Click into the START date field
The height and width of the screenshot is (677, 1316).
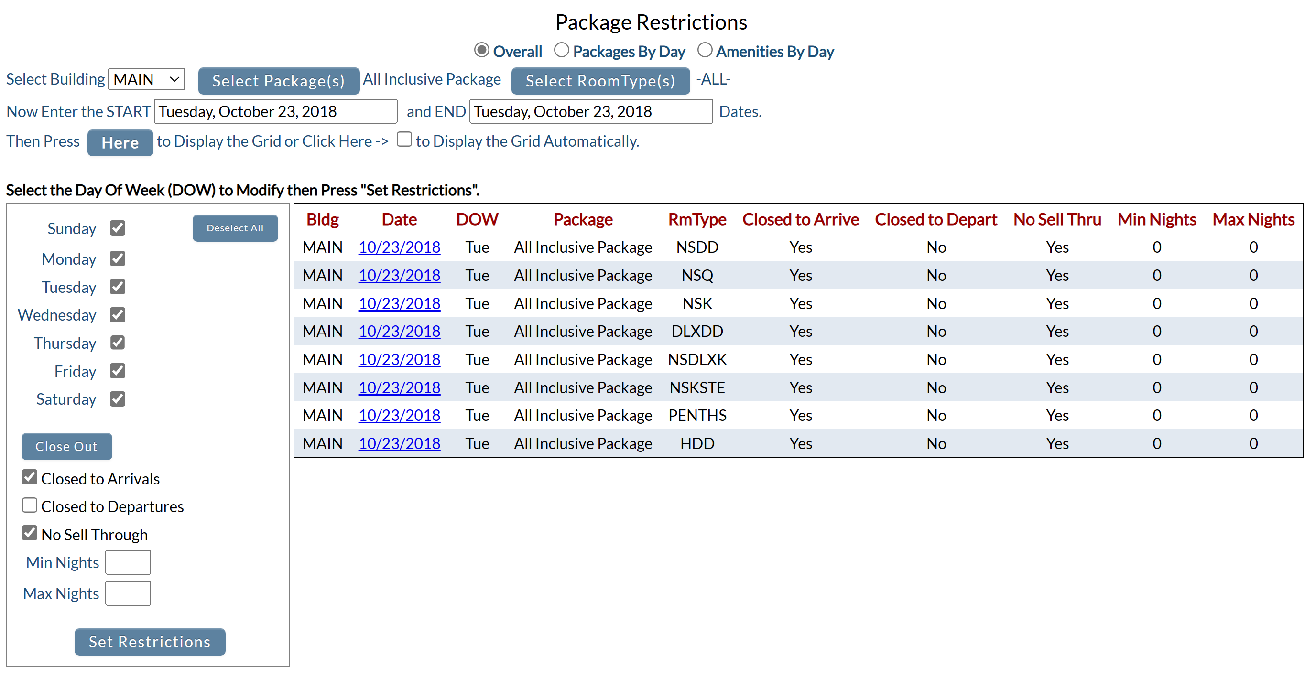(x=276, y=111)
